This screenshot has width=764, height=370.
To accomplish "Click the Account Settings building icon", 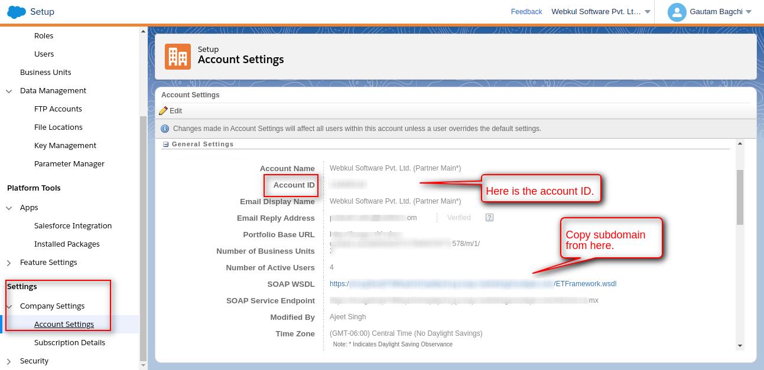I will point(178,57).
